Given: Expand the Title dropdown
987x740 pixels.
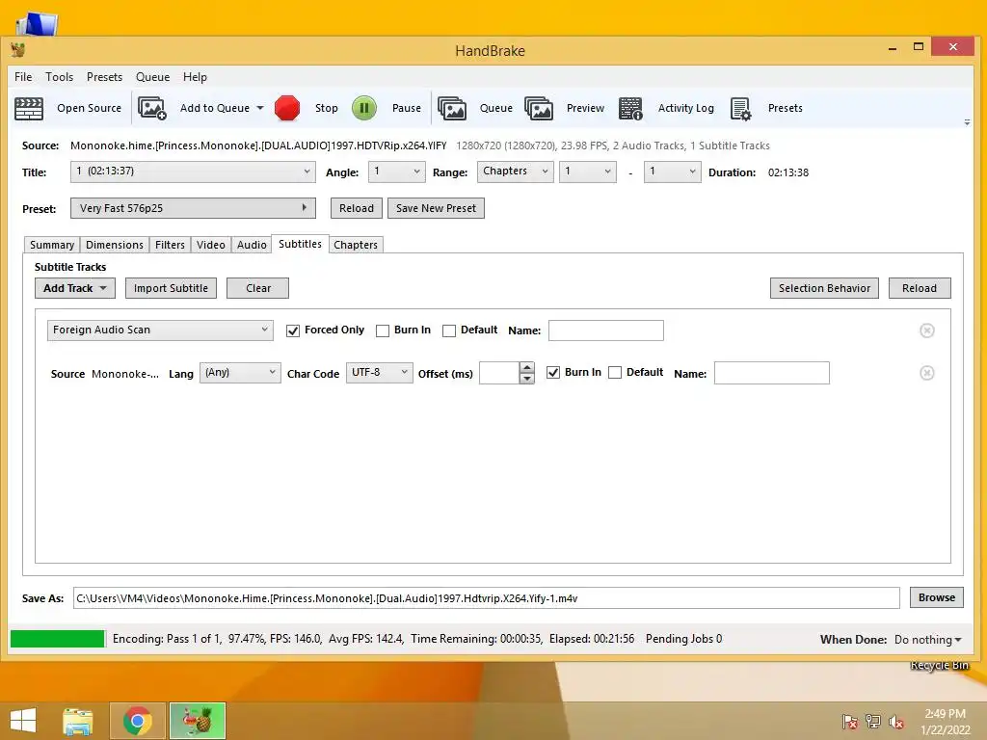Looking at the screenshot, I should (x=193, y=172).
